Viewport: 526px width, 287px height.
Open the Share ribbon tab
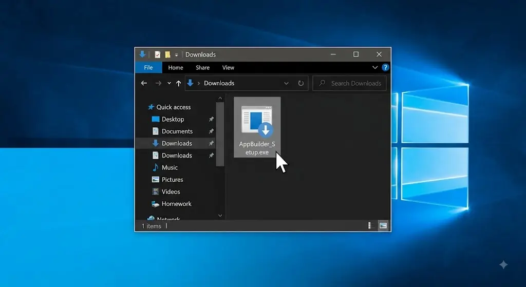tap(202, 67)
